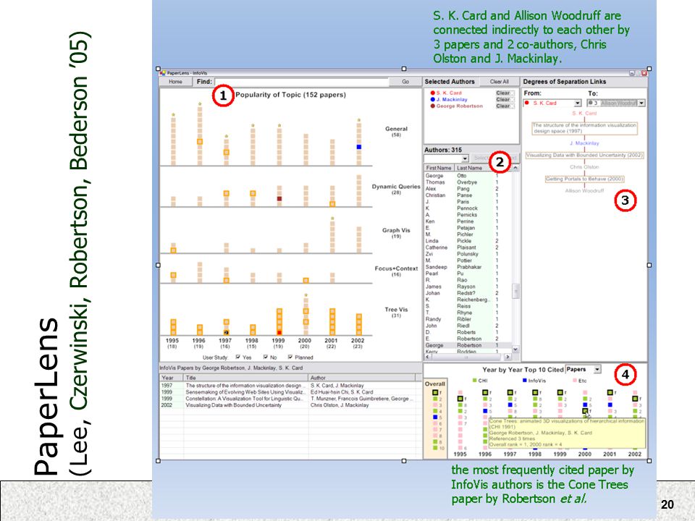The width and height of the screenshot is (695, 521).
Task: Open the Top 10 Cited Papers dropdown
Action: point(597,370)
